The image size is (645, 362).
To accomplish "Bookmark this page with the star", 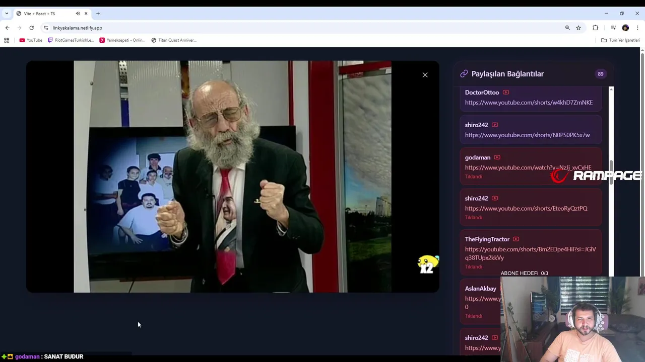I will [x=578, y=28].
